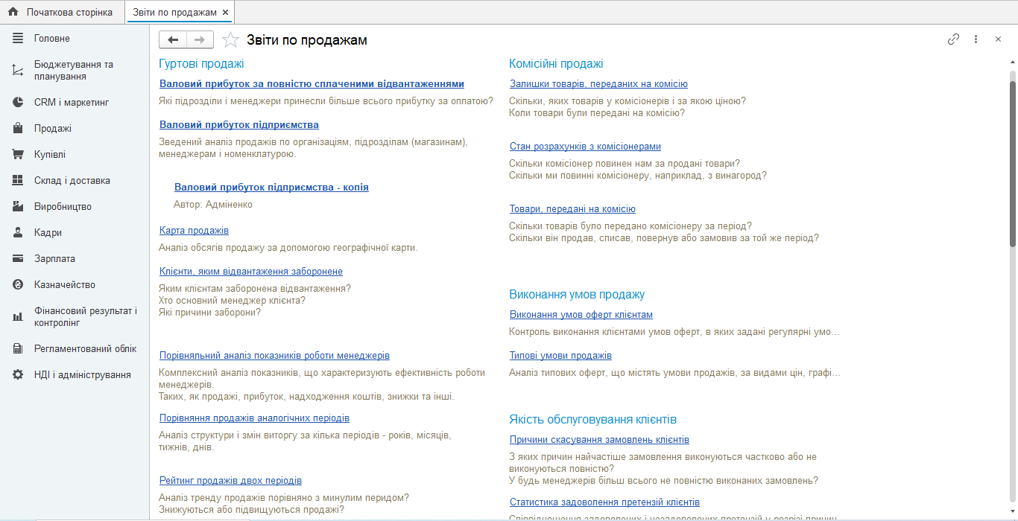Screen dimensions: 1018x521
Task: Open Статистика задоволення претензій клієнтів report
Action: point(604,502)
